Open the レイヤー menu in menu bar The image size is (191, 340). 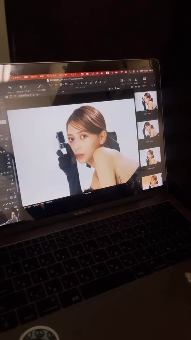[x=16, y=78]
